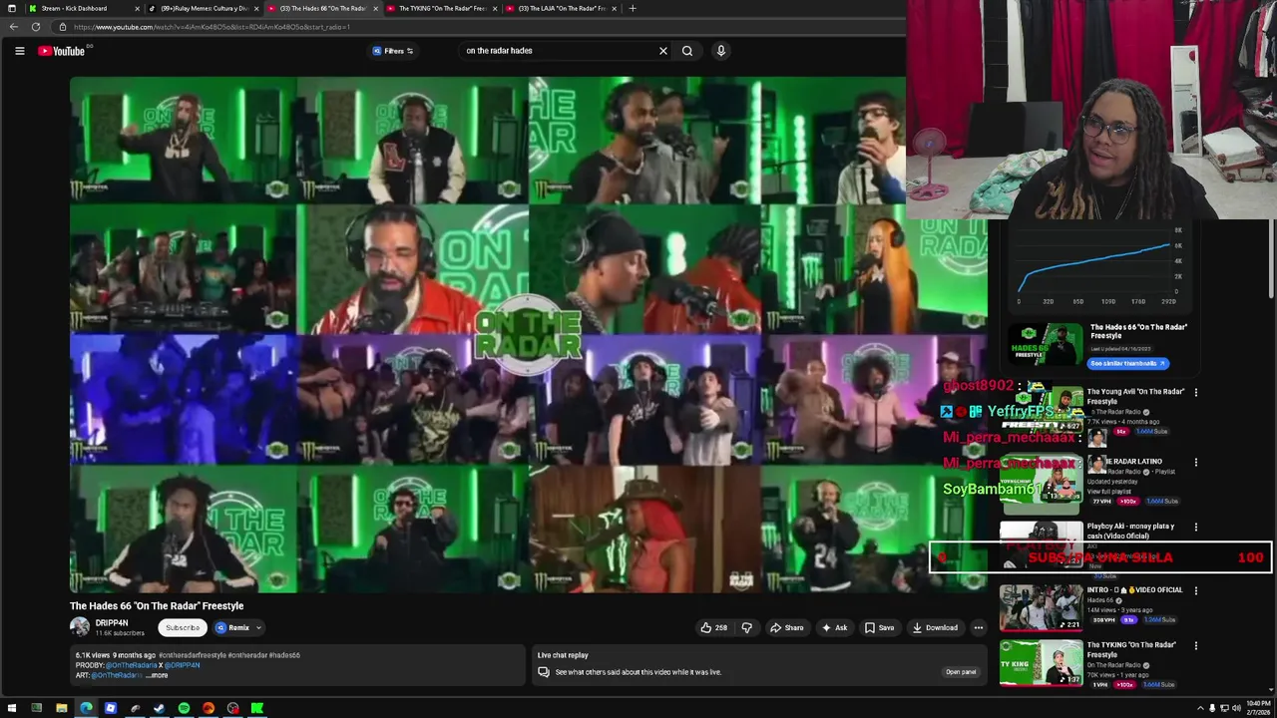
Task: Open a new browser tab
Action: [x=632, y=8]
